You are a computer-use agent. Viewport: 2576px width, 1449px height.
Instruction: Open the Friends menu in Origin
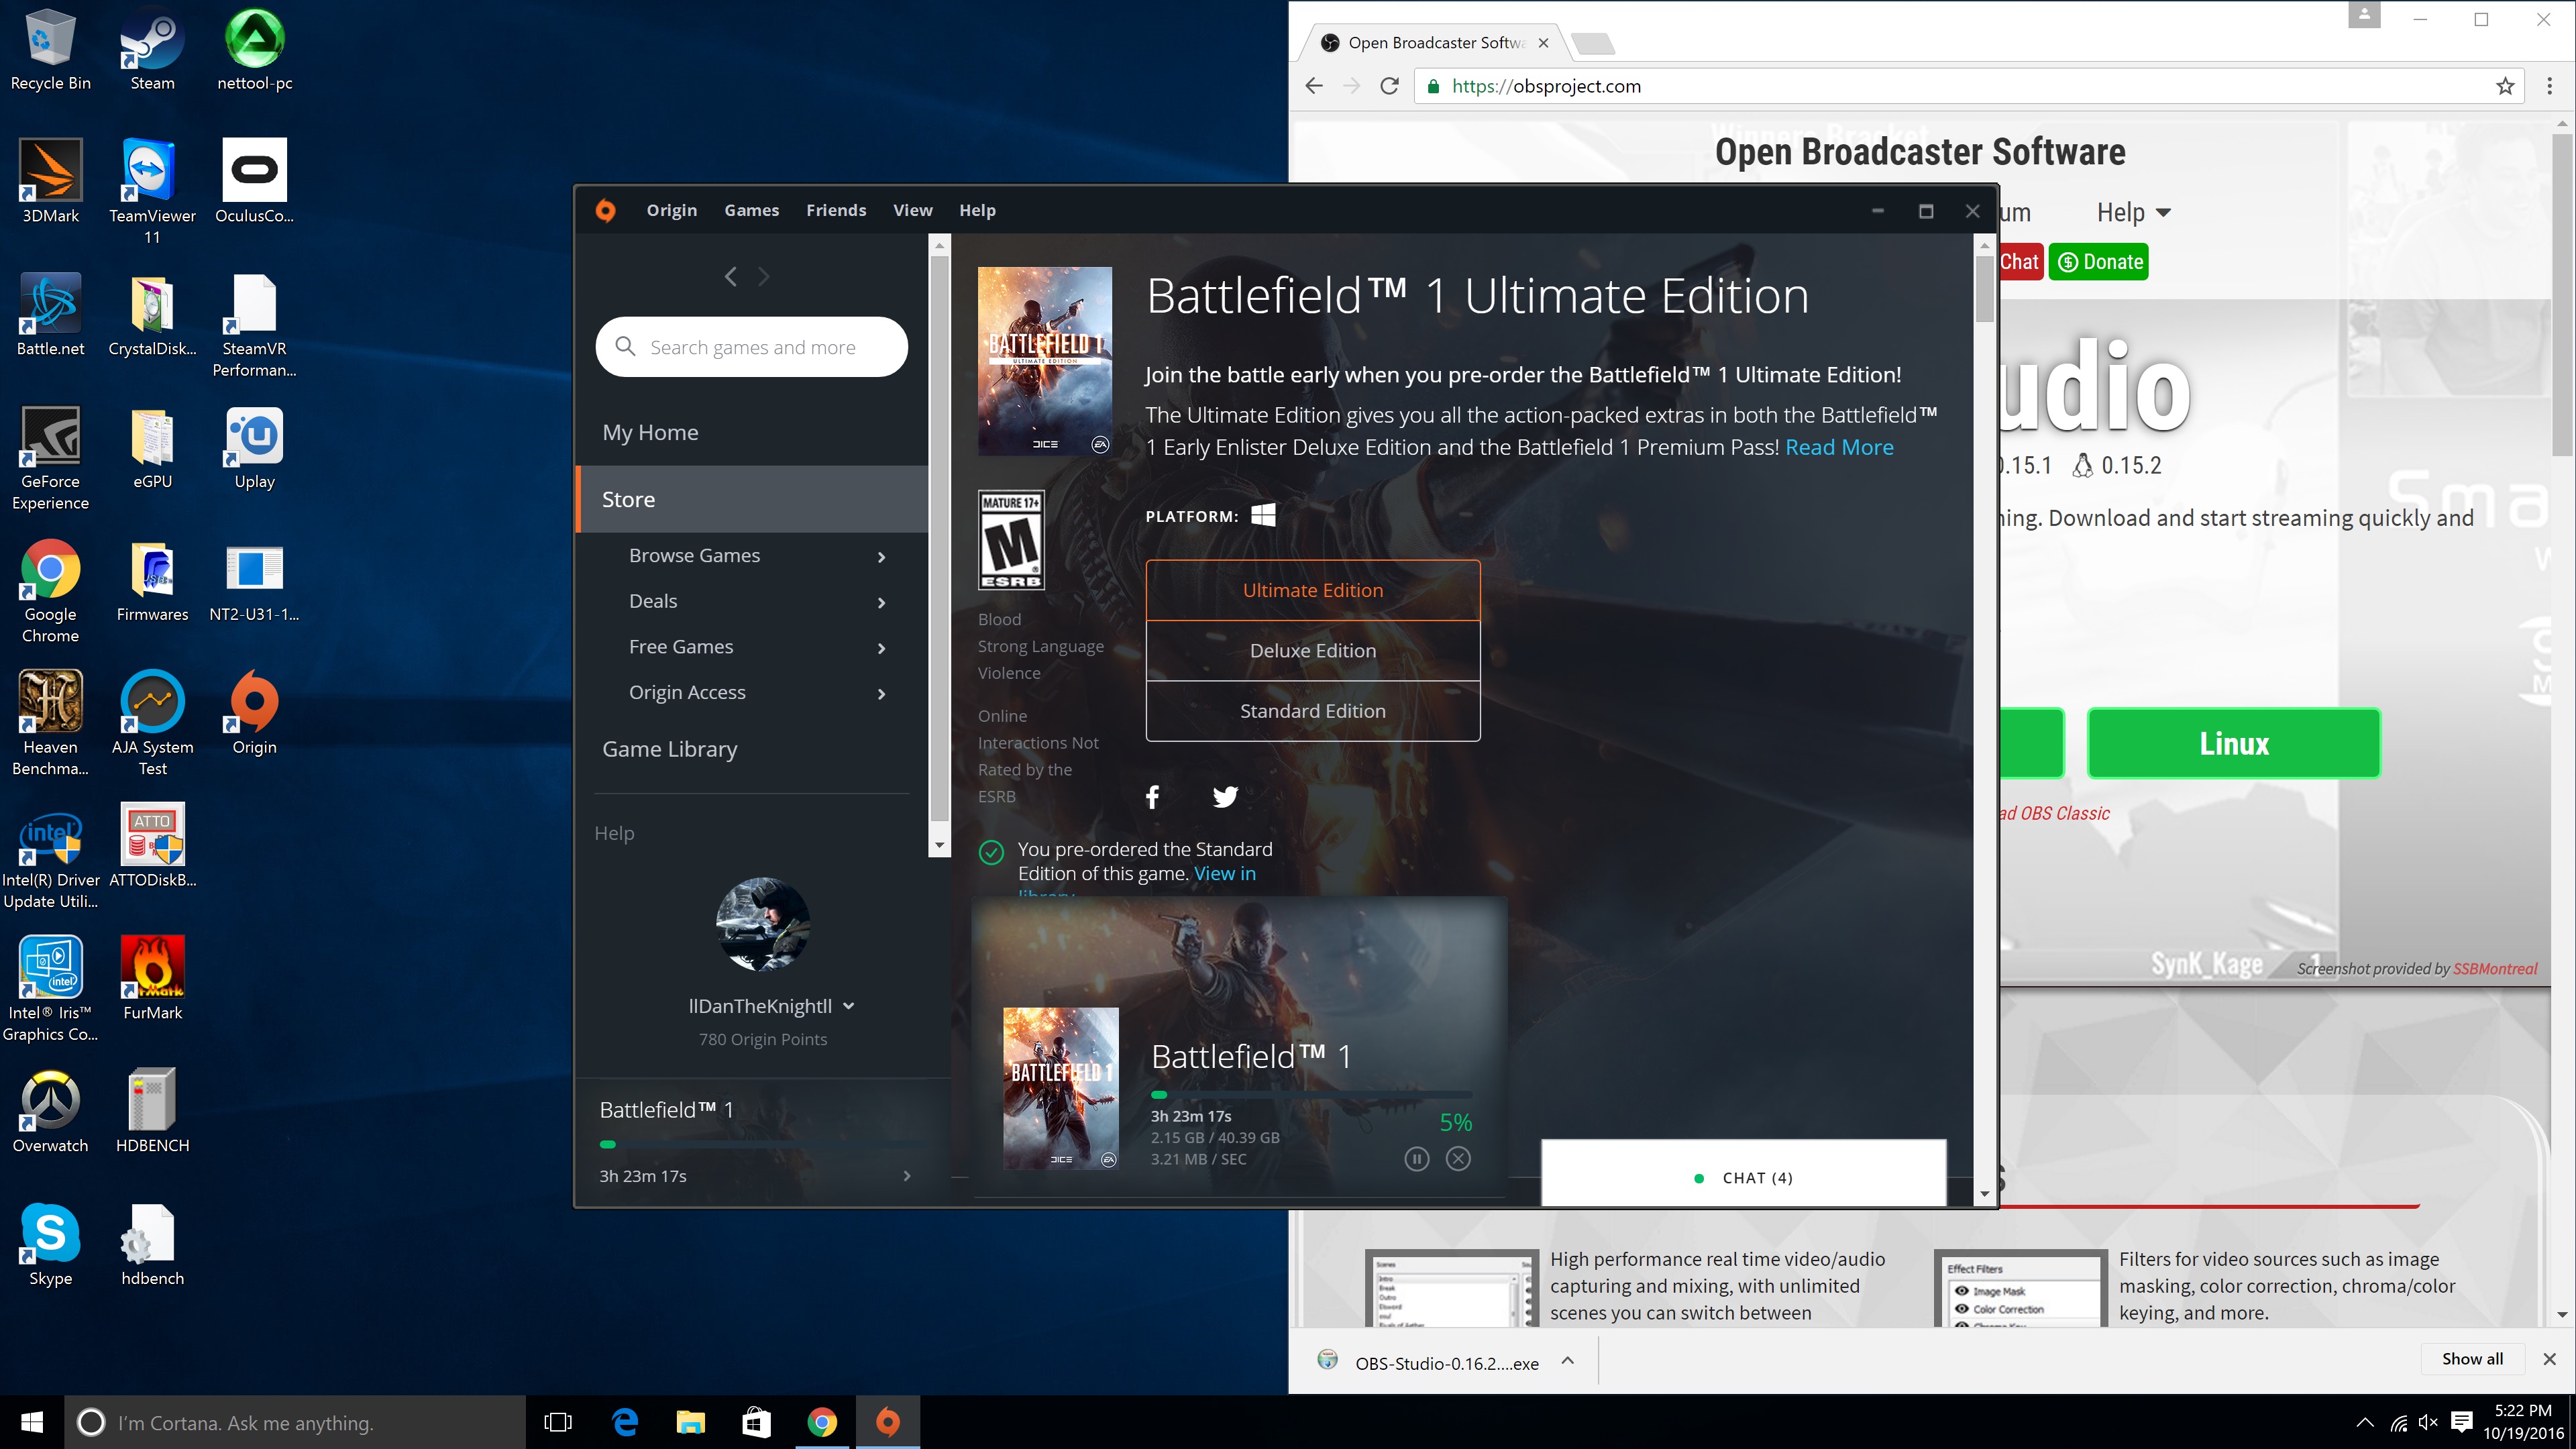tap(836, 210)
